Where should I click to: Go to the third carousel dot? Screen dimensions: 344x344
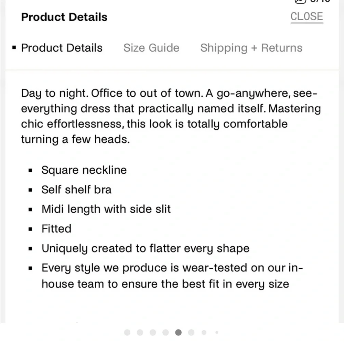pyautogui.click(x=153, y=332)
